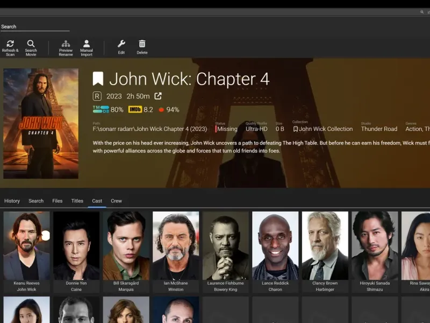
Task: Click the Shimazu character name
Action: click(375, 290)
